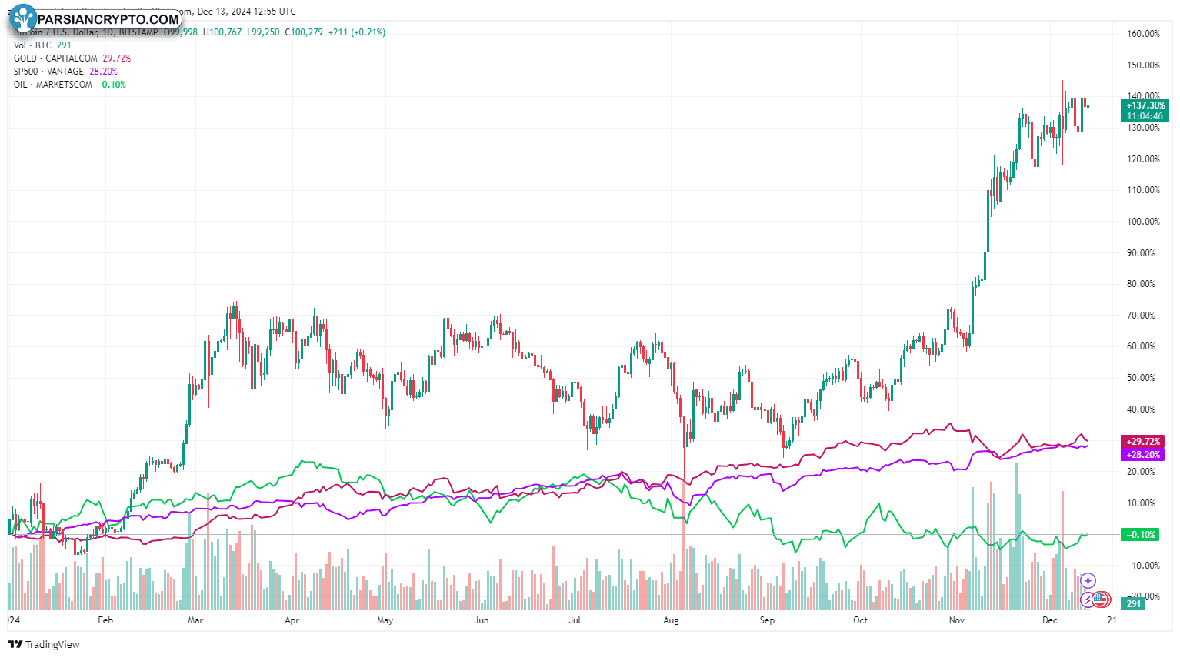The height and width of the screenshot is (658, 1180).
Task: Click the 100.00% axis value
Action: pos(1143,222)
